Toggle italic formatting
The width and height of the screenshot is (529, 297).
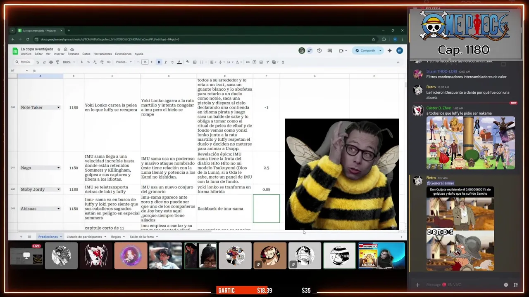[x=166, y=62]
